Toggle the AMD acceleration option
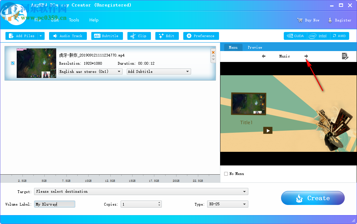 [340, 35]
